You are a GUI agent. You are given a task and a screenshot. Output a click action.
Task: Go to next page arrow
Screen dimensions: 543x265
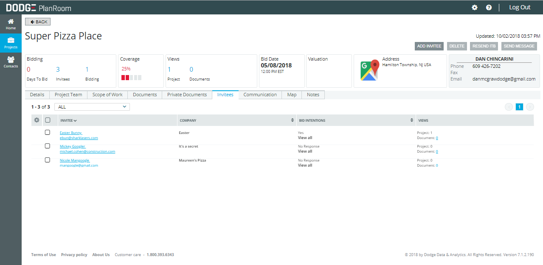[x=530, y=107]
